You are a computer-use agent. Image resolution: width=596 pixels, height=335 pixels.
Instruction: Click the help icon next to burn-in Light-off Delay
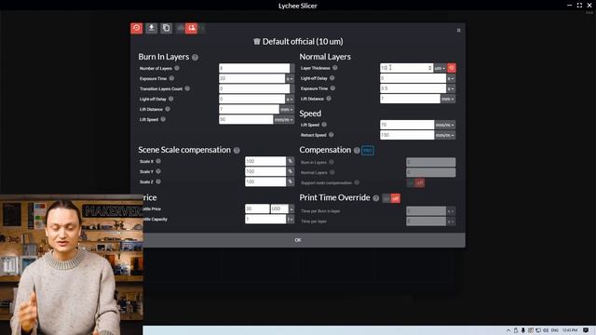(x=171, y=99)
